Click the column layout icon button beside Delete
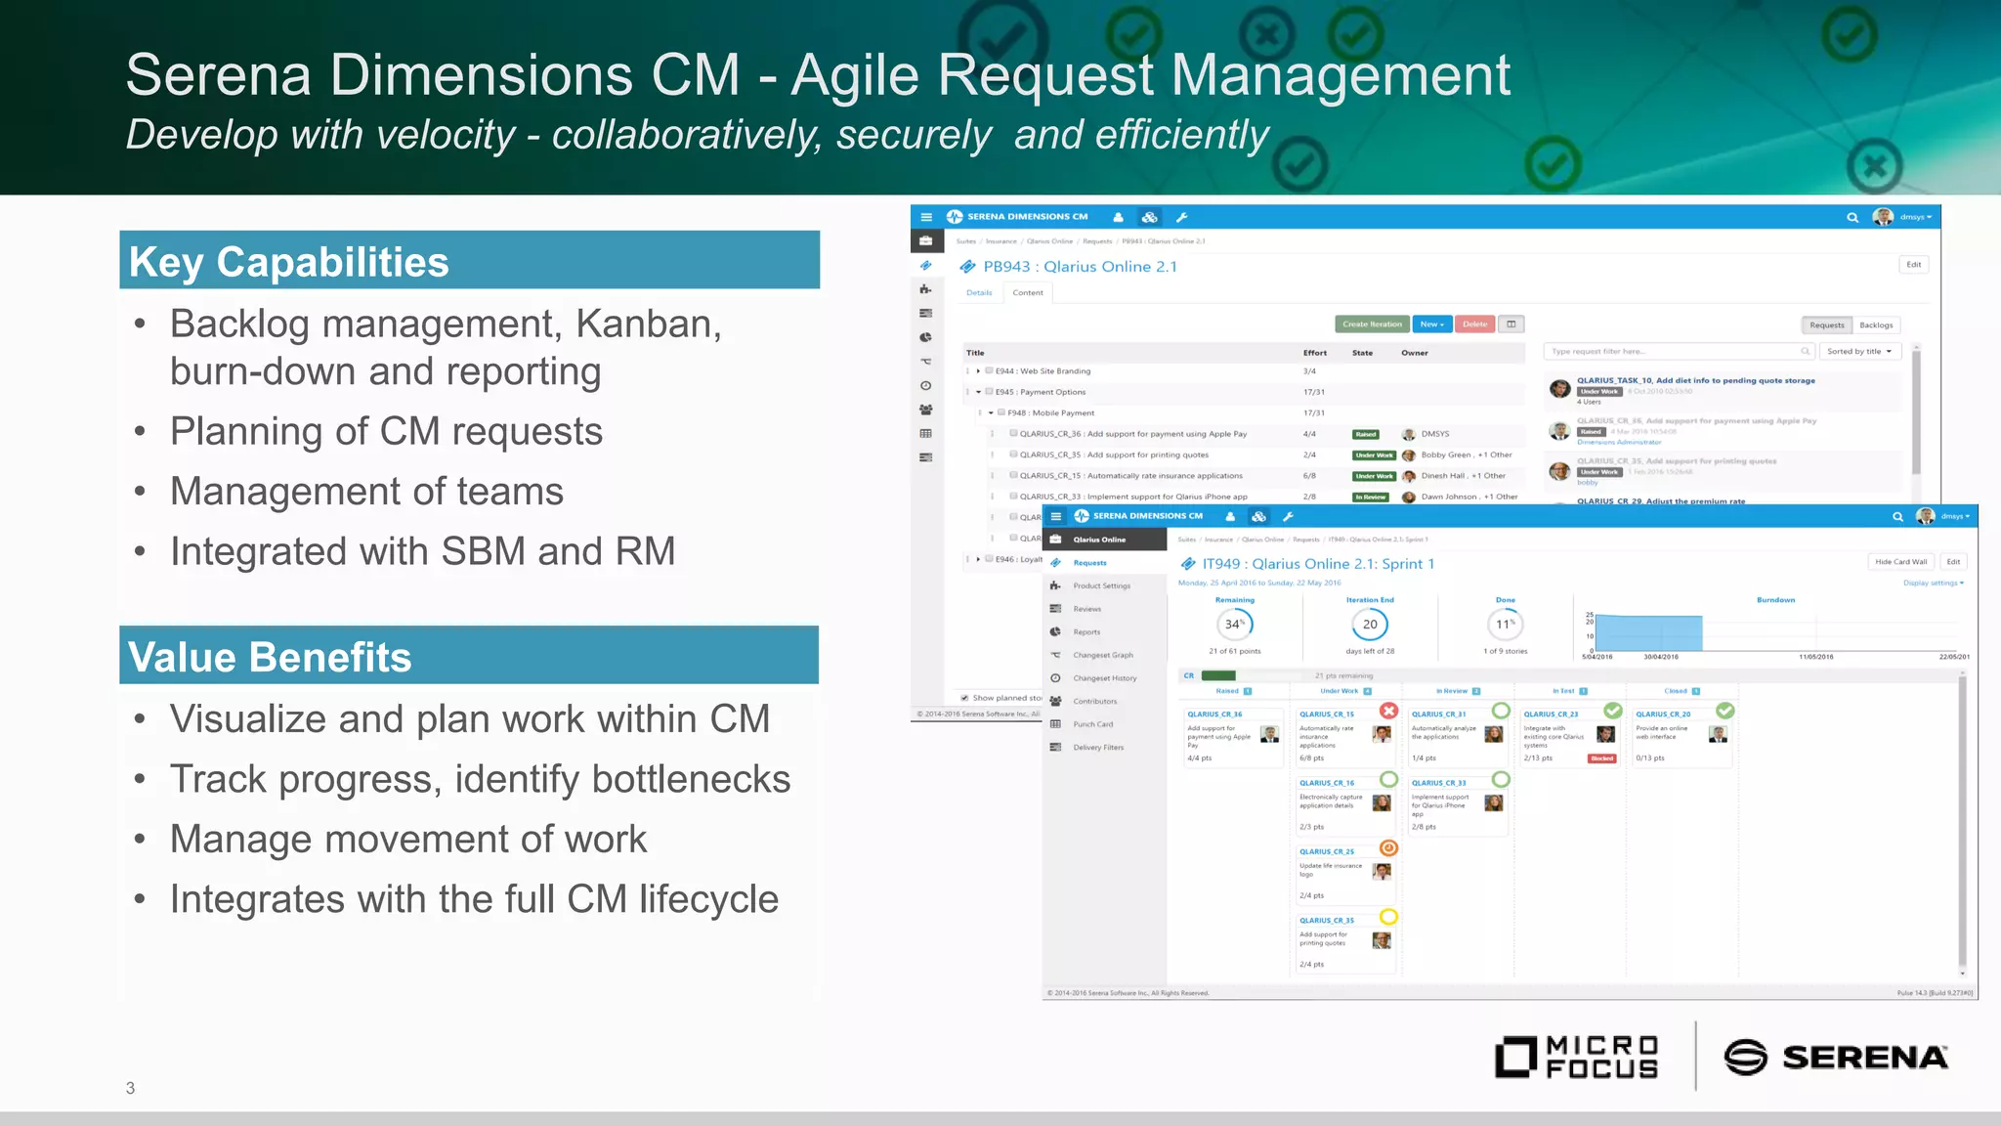The width and height of the screenshot is (2001, 1126). (x=1511, y=324)
